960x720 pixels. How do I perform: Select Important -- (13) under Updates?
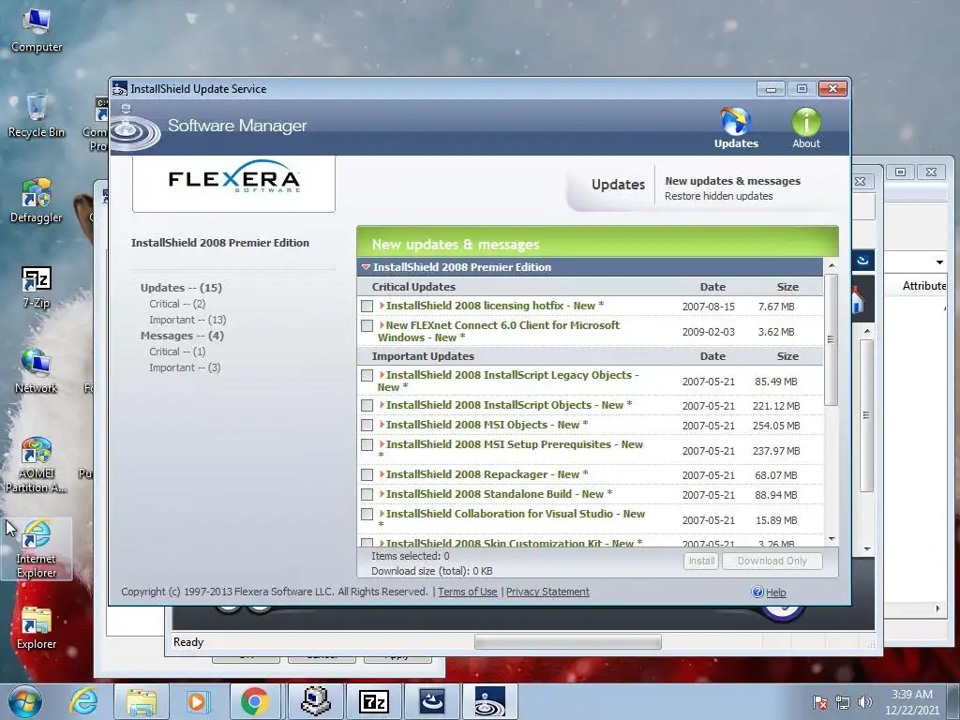(187, 320)
